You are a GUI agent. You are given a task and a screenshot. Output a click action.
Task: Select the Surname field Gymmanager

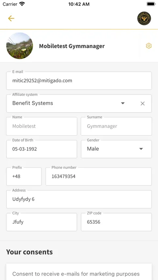[x=116, y=126]
